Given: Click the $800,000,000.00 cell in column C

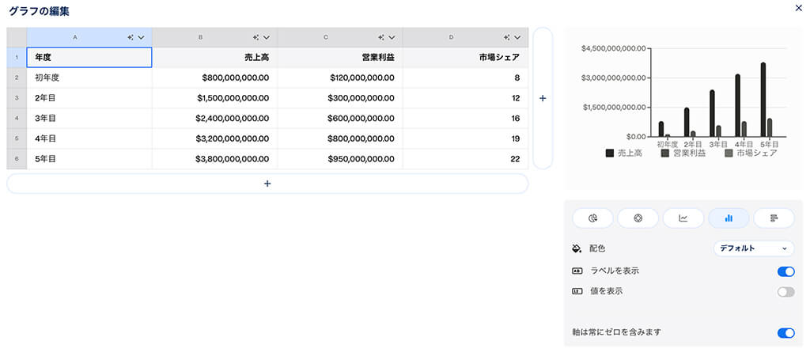Looking at the screenshot, I should coord(340,138).
